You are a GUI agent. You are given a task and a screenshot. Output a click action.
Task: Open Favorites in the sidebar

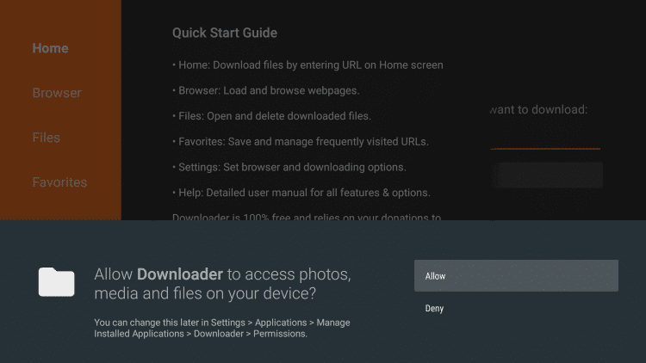(59, 182)
